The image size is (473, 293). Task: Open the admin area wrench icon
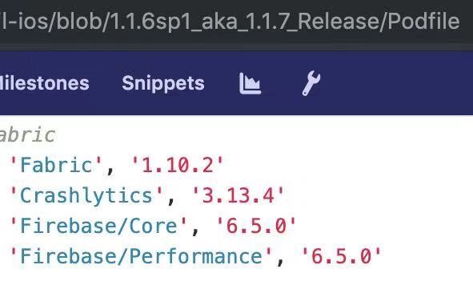pyautogui.click(x=311, y=83)
